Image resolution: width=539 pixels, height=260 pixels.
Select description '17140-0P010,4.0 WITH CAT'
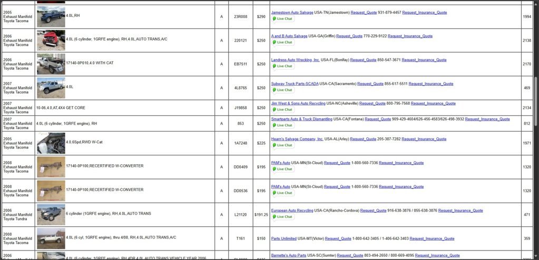90,63
